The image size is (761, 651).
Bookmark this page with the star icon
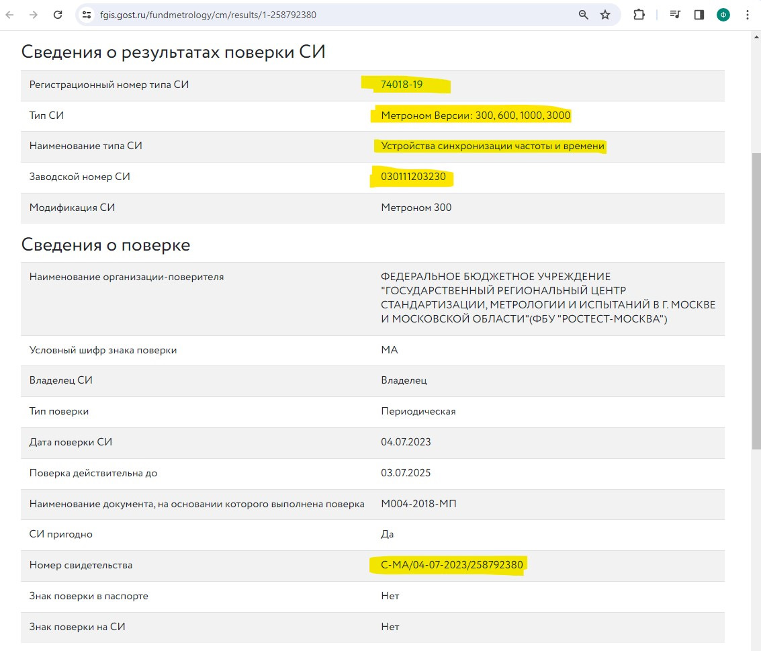click(x=605, y=15)
